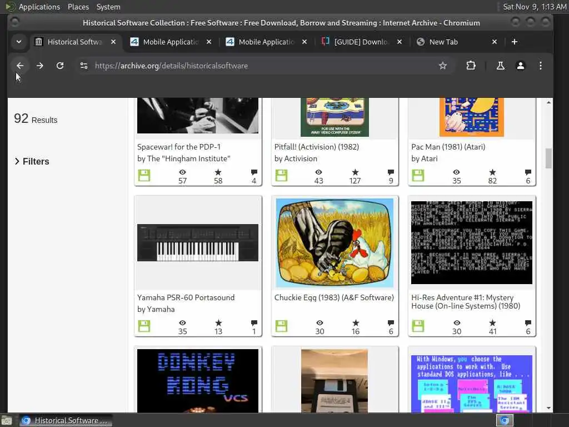Image resolution: width=569 pixels, height=427 pixels.
Task: Open the Places menu in top panel
Action: point(78,7)
